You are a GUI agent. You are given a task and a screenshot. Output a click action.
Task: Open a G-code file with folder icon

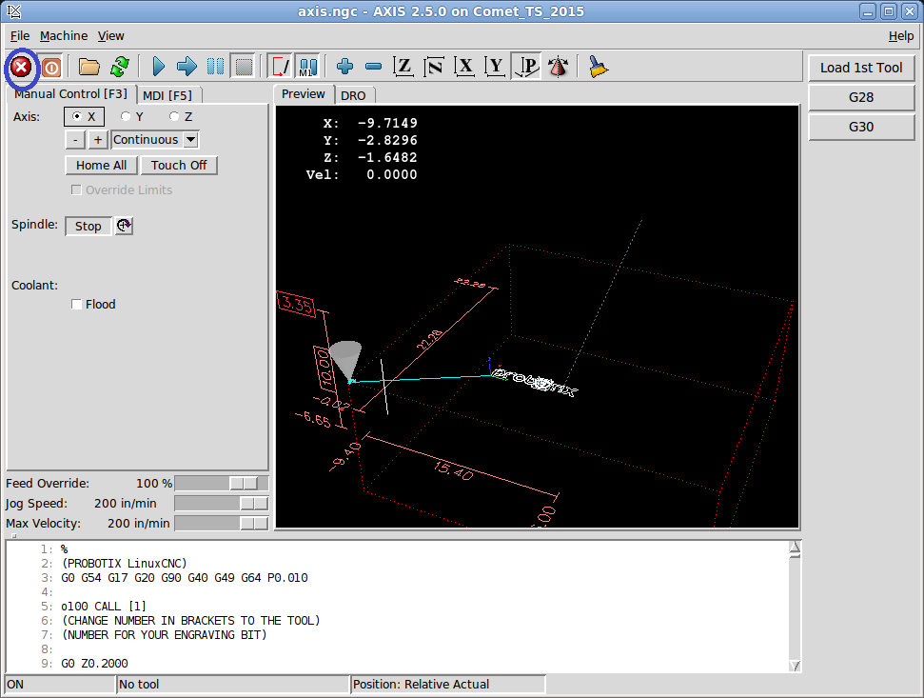pos(88,67)
